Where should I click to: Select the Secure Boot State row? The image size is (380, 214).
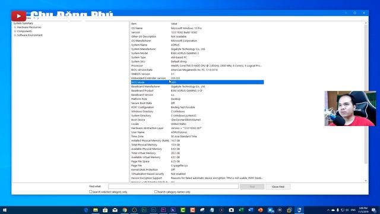coord(197,103)
